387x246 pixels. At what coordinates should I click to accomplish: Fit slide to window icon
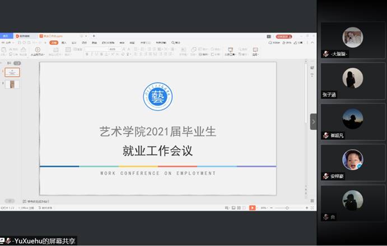[x=312, y=208]
